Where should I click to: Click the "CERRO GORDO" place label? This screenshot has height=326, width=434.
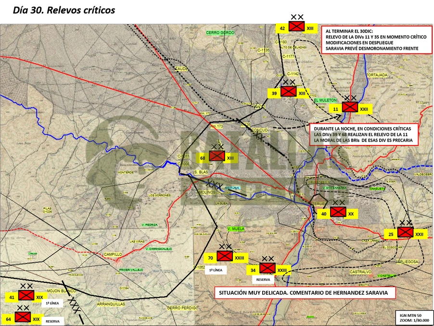(220, 33)
